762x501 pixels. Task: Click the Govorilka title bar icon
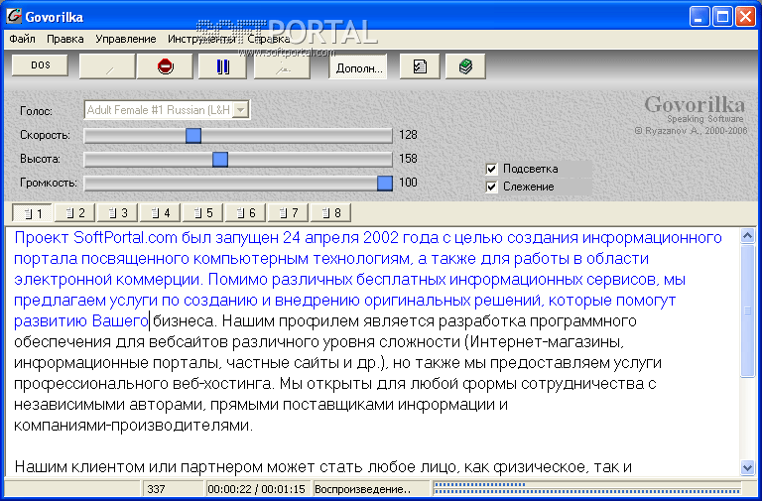(x=14, y=16)
